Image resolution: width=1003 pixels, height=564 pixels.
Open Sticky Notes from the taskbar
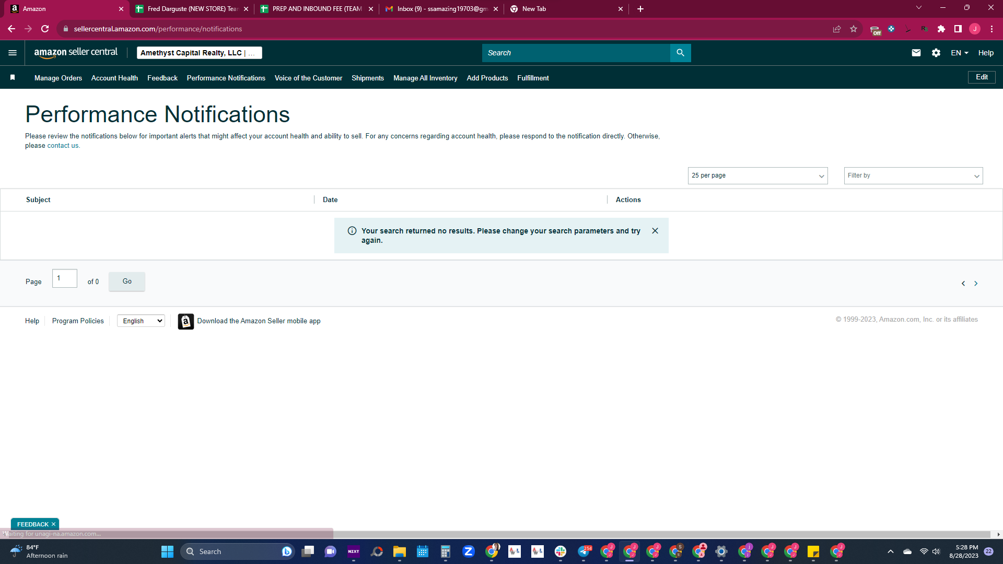pyautogui.click(x=813, y=551)
